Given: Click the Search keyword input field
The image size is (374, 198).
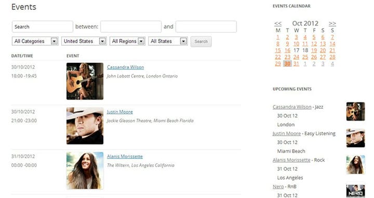Looking at the screenshot, I should pyautogui.click(x=43, y=27).
